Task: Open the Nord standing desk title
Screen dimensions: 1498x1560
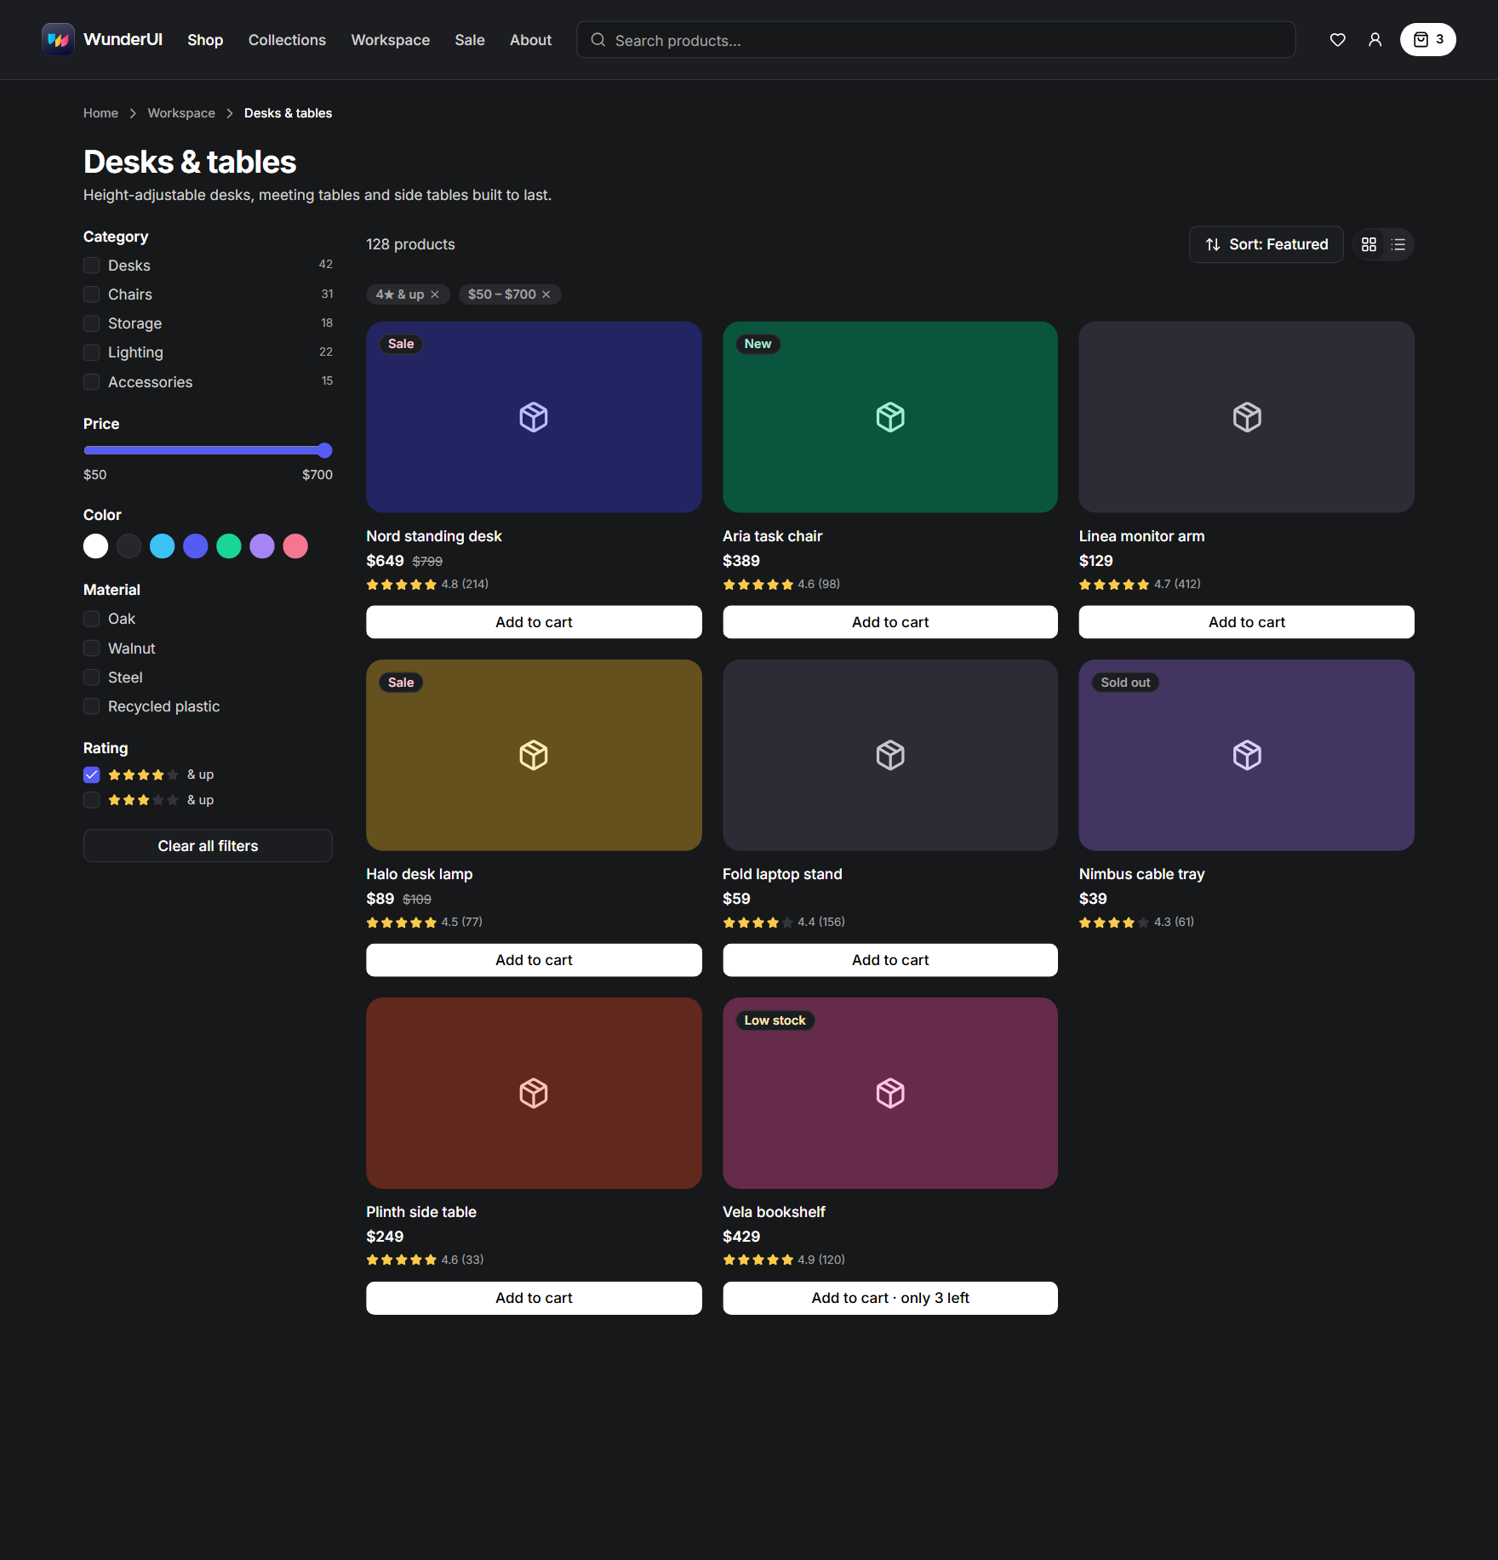Action: [434, 536]
